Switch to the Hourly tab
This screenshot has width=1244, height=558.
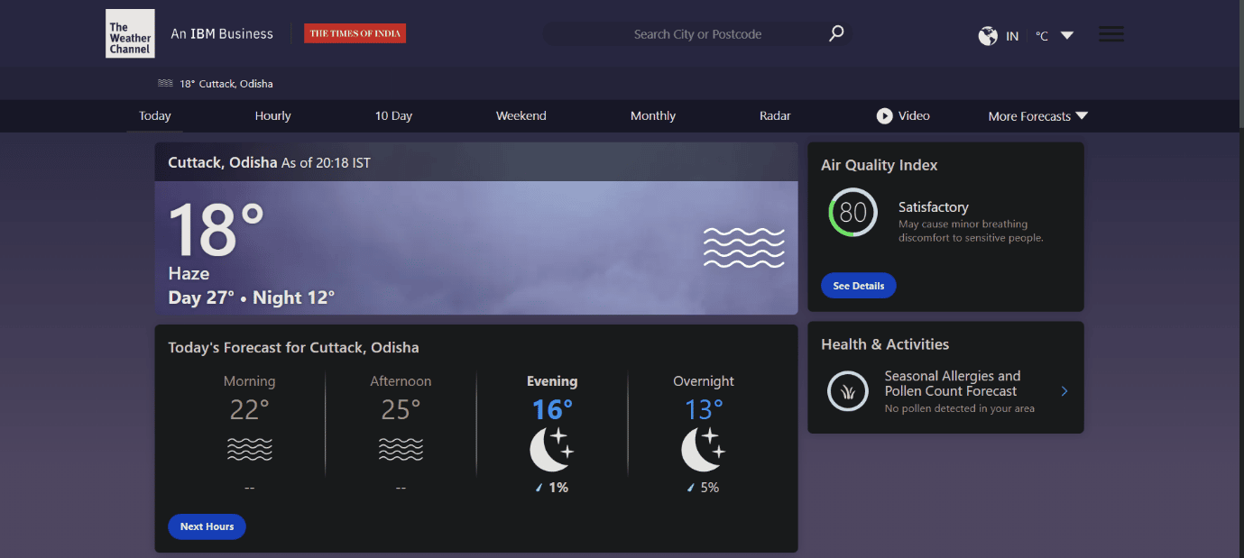pos(273,115)
